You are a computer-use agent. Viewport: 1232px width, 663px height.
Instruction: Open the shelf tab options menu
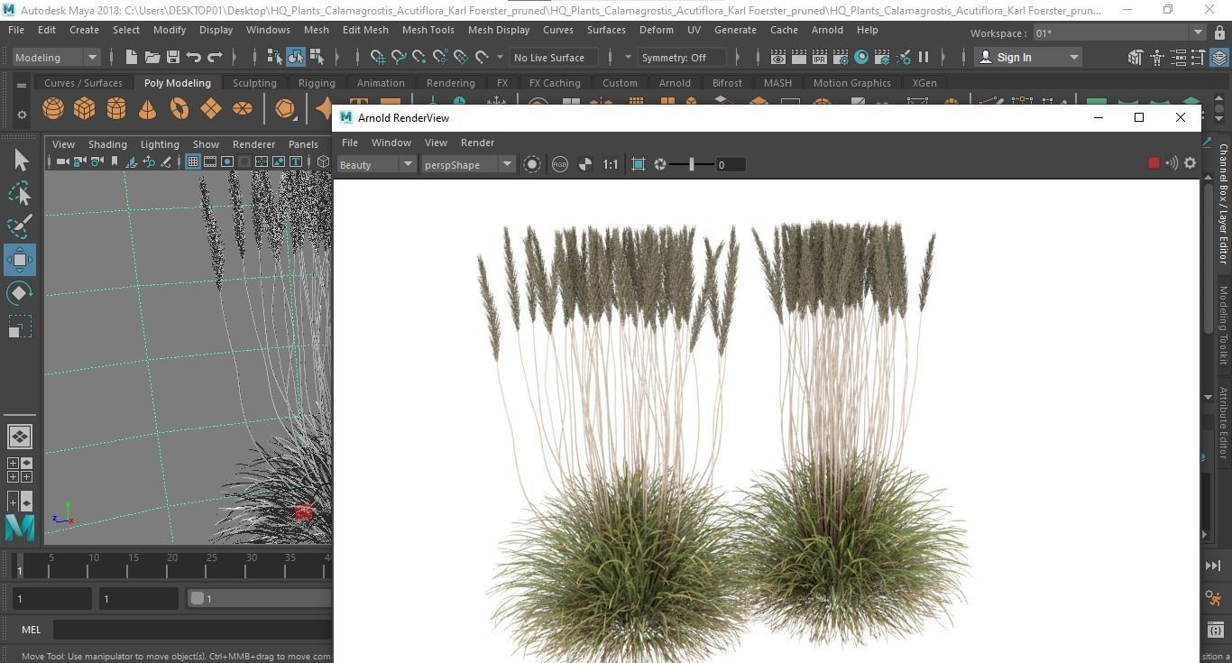[x=21, y=86]
